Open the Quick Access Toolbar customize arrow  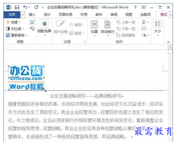click(43, 7)
